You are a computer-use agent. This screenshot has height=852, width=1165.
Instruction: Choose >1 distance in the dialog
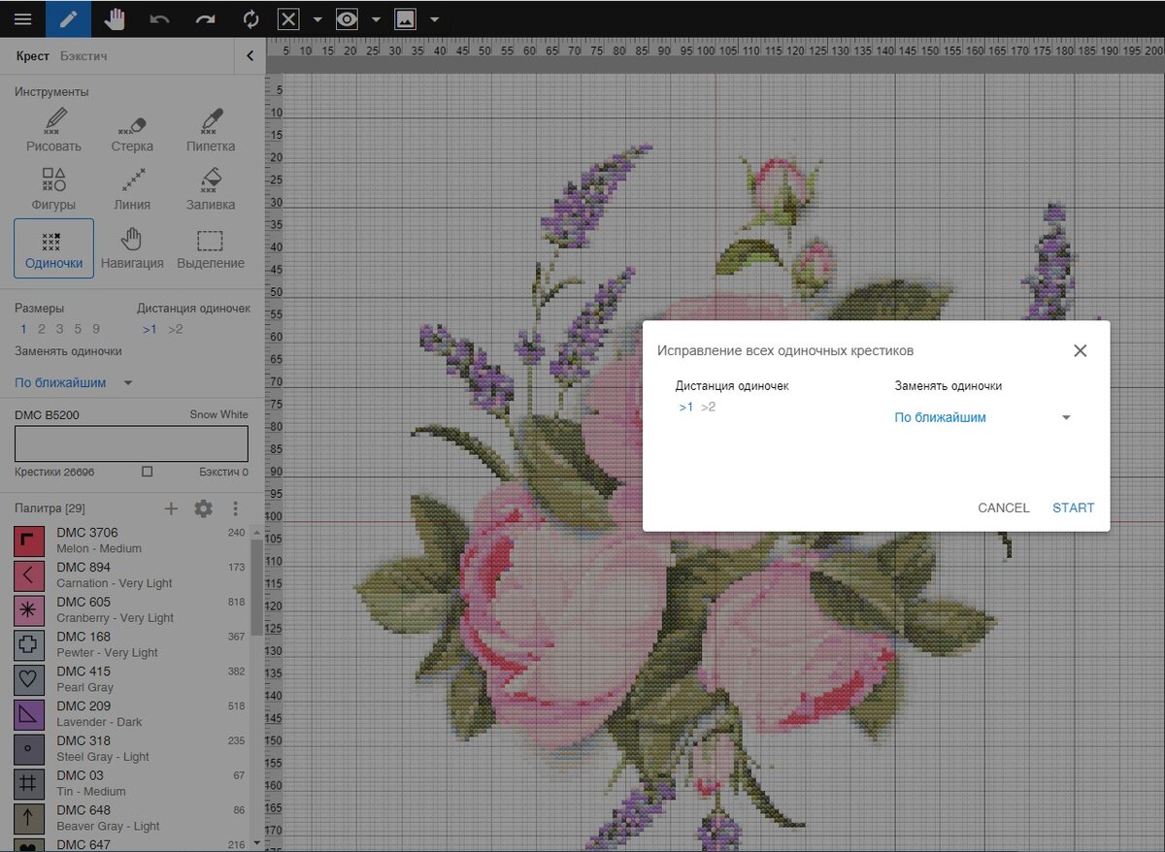(686, 407)
